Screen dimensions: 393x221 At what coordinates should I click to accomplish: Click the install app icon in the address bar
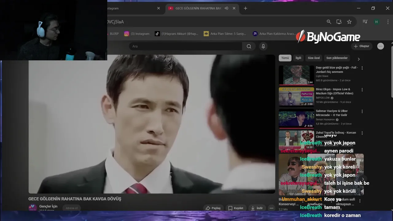coord(339,22)
